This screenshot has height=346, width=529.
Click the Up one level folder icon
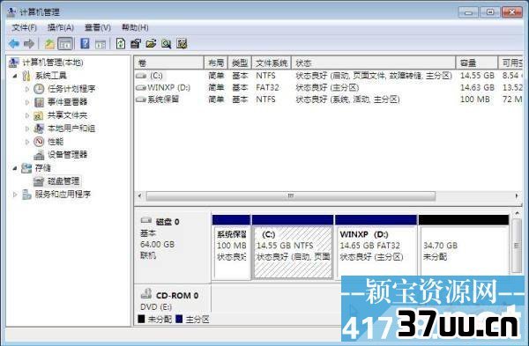(49, 44)
